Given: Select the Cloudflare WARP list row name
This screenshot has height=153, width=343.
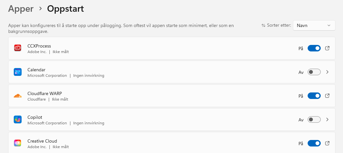Looking at the screenshot, I should pyautogui.click(x=45, y=93).
